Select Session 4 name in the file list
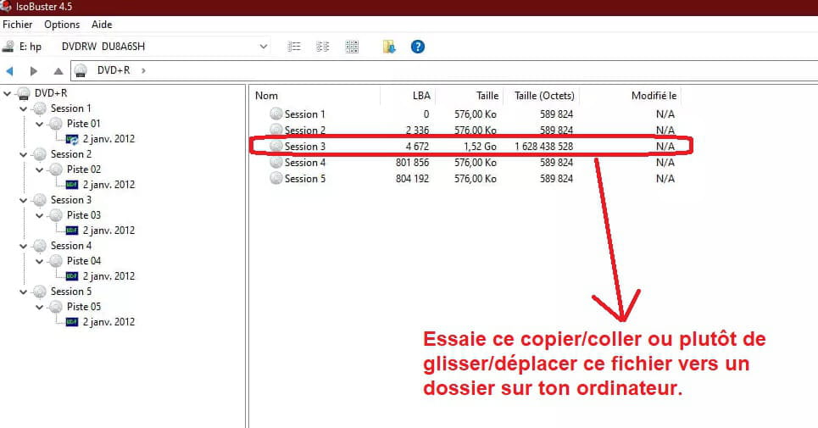The width and height of the screenshot is (818, 428). [304, 162]
